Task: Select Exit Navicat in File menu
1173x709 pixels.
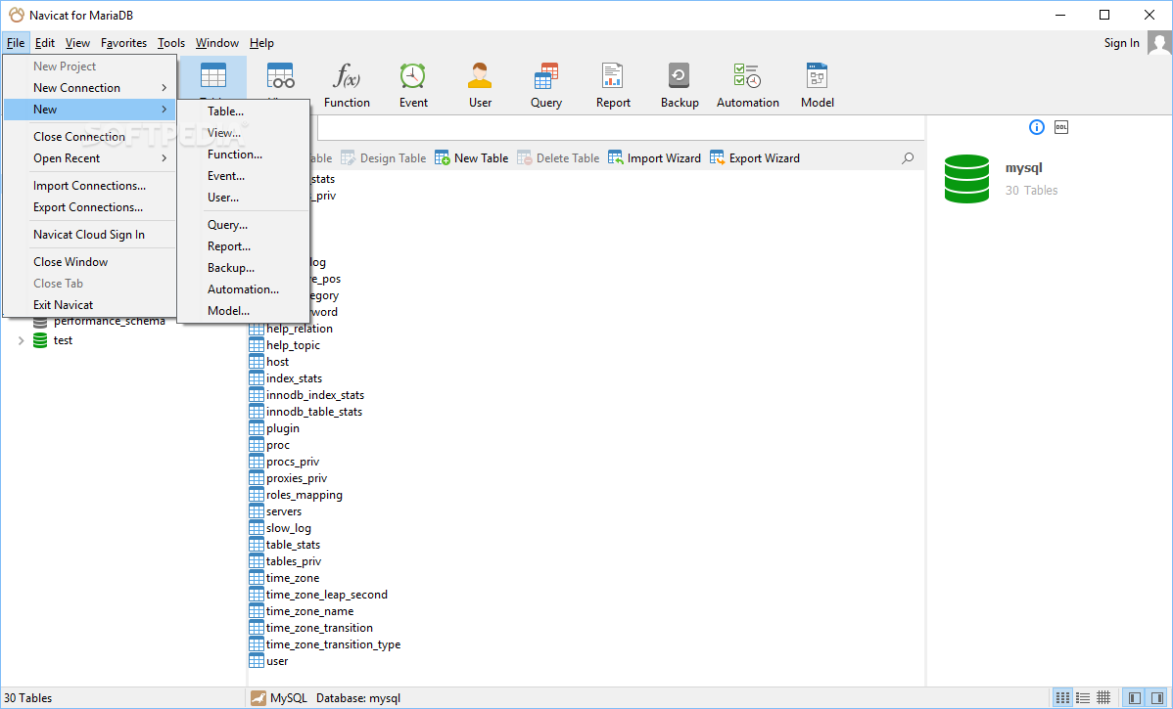Action: (x=90, y=305)
